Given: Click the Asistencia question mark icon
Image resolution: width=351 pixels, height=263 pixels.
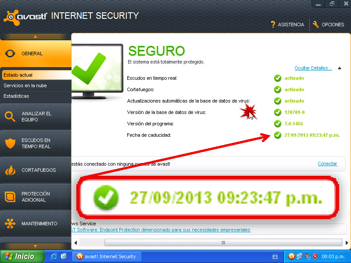Looking at the screenshot, I should (273, 25).
